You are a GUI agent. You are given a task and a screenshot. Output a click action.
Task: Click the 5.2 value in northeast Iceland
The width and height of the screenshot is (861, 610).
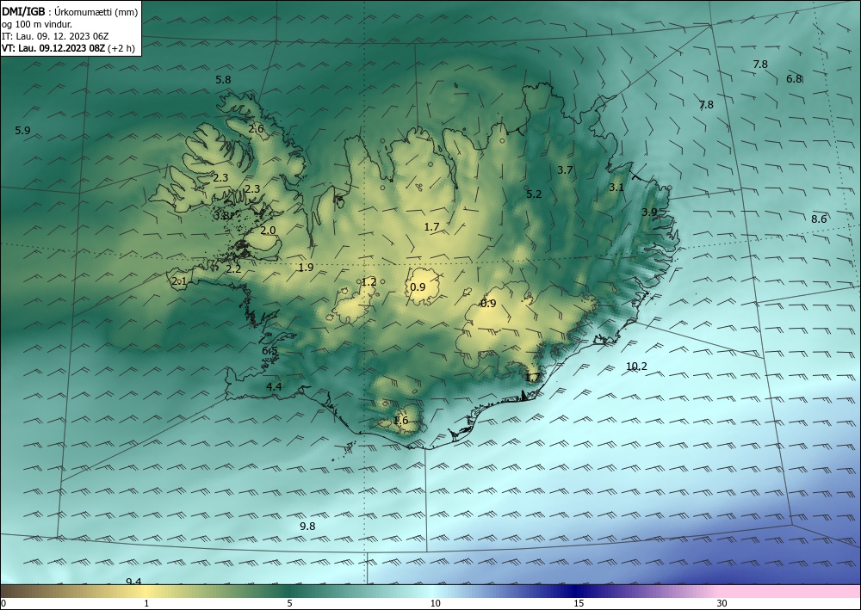tap(534, 194)
